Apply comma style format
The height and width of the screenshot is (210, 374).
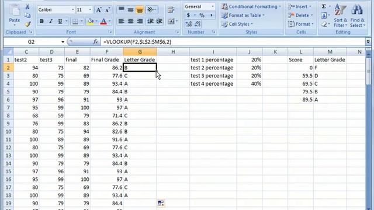pyautogui.click(x=211, y=15)
